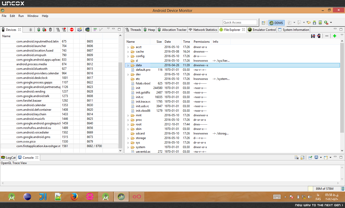
Task: Open the File Explorer view menu triangle
Action: (342, 35)
